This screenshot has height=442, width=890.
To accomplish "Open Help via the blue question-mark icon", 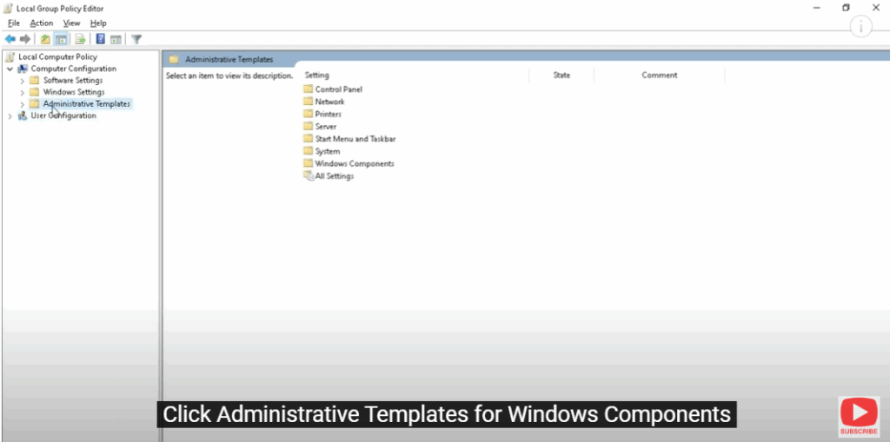I will [x=101, y=39].
